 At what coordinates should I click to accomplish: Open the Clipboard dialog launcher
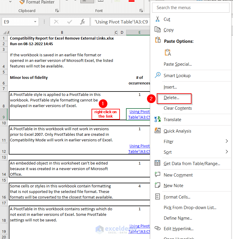pyautogui.click(x=57, y=11)
